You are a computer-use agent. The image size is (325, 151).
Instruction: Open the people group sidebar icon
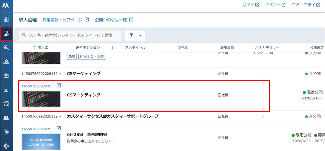pos(6,118)
